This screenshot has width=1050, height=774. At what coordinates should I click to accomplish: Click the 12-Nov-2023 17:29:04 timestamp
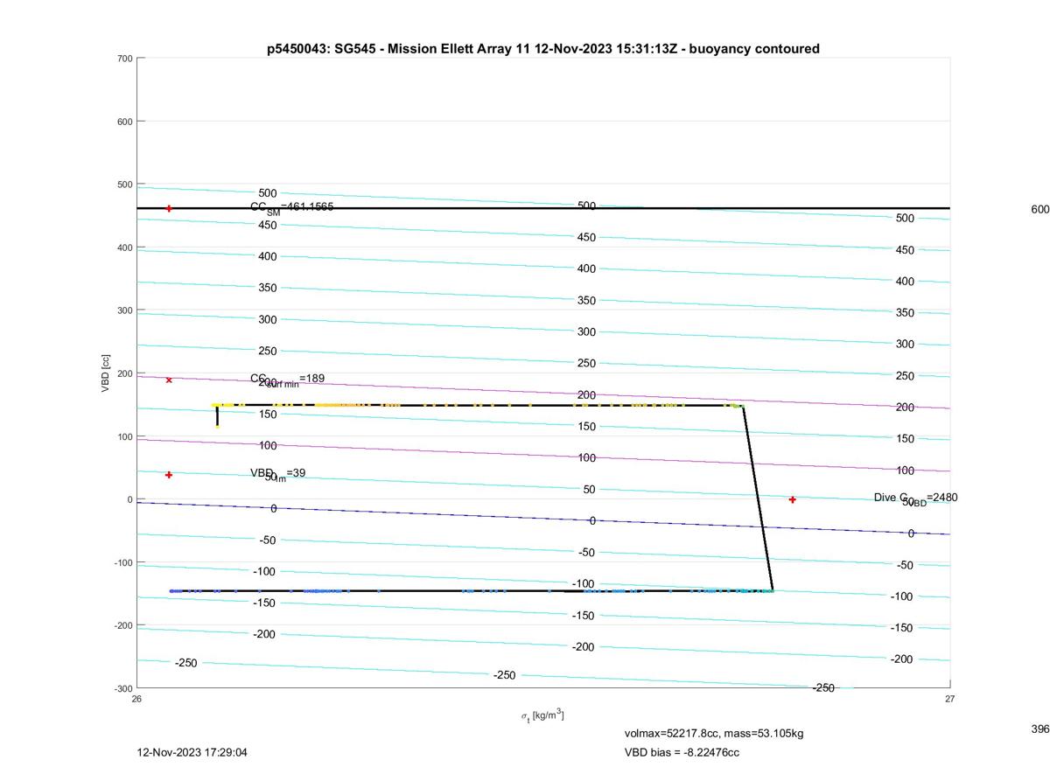(192, 752)
